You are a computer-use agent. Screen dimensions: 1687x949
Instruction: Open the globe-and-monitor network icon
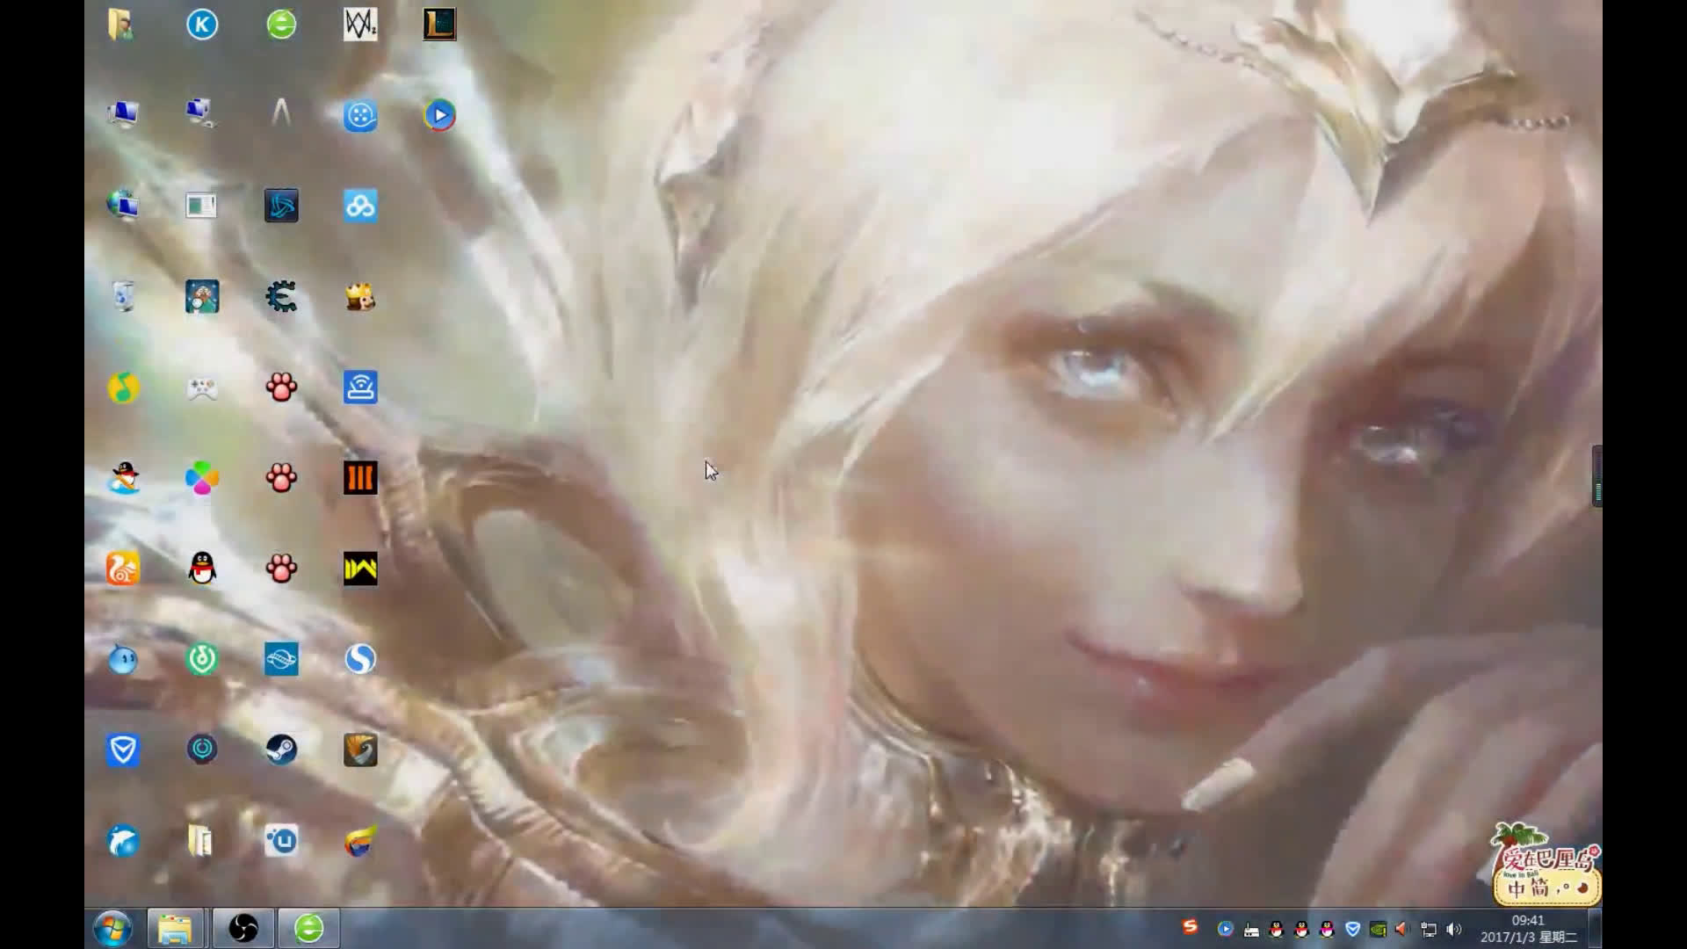click(121, 205)
